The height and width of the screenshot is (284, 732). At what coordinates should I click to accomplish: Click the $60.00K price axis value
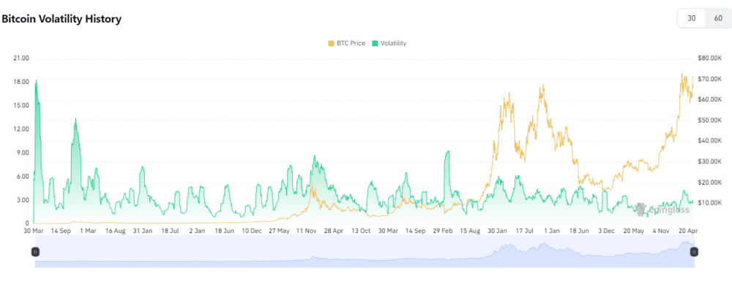(710, 99)
